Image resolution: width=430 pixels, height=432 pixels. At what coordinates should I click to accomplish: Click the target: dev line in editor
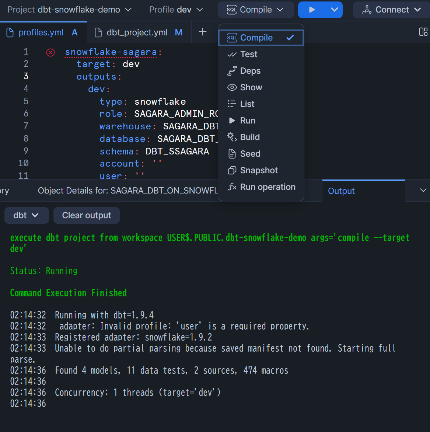[x=108, y=64]
